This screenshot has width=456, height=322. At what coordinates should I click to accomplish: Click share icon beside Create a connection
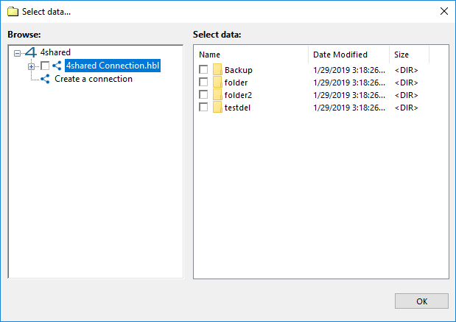point(45,79)
